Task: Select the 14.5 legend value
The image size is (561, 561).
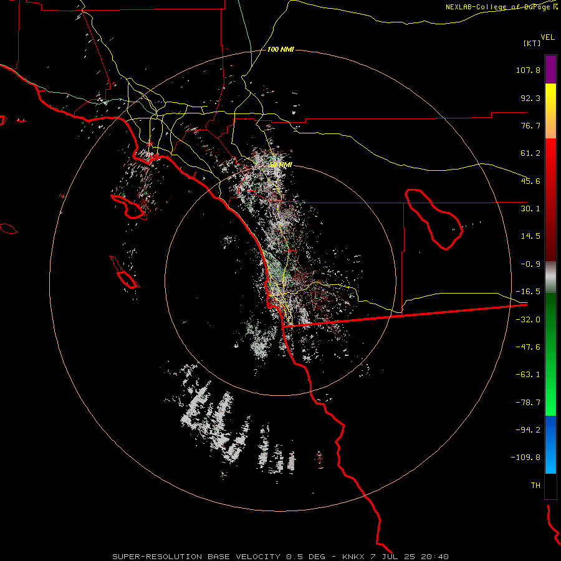Action: tap(530, 236)
